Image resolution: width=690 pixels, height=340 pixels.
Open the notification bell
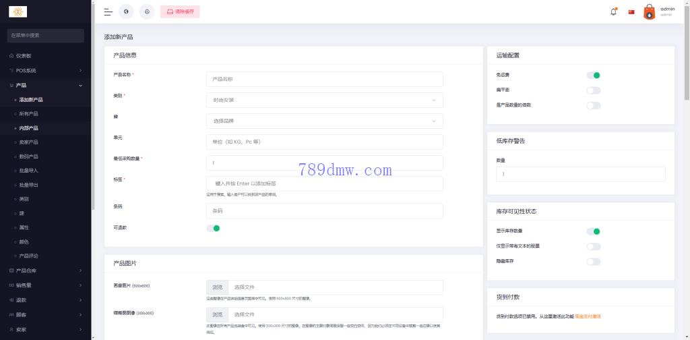pyautogui.click(x=613, y=11)
